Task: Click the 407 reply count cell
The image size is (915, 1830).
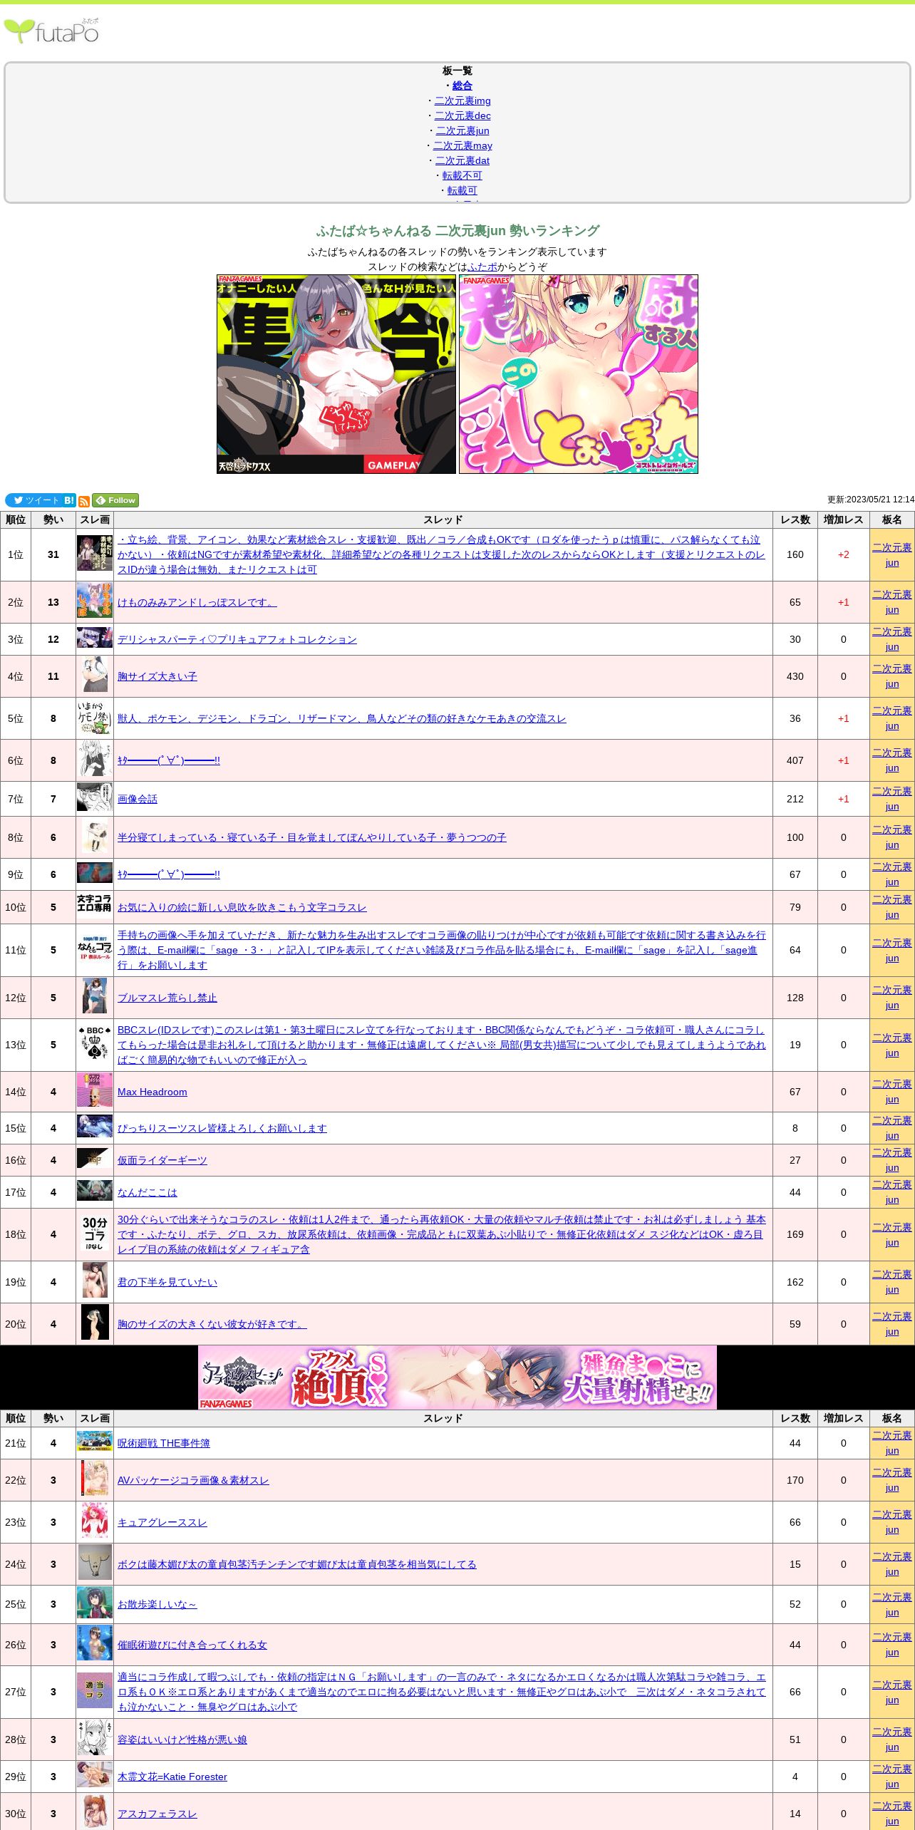Action: click(x=795, y=760)
